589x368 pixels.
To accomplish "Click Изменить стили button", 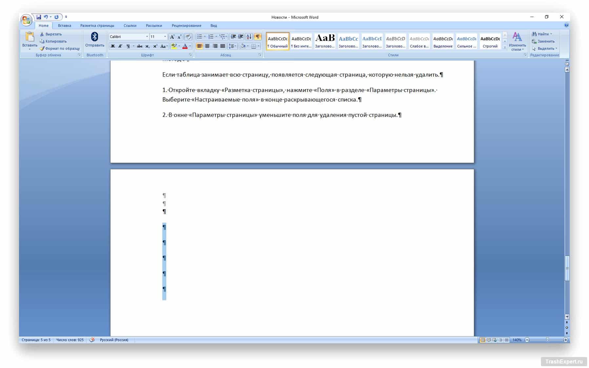I will coord(518,41).
